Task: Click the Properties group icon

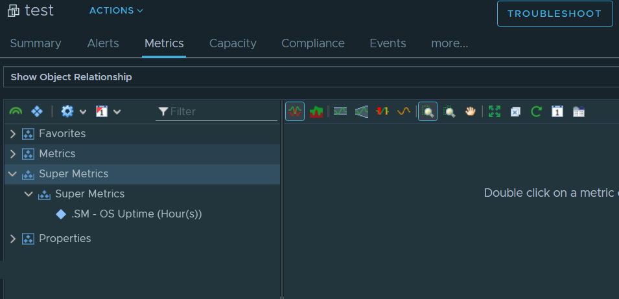Action: (x=28, y=239)
